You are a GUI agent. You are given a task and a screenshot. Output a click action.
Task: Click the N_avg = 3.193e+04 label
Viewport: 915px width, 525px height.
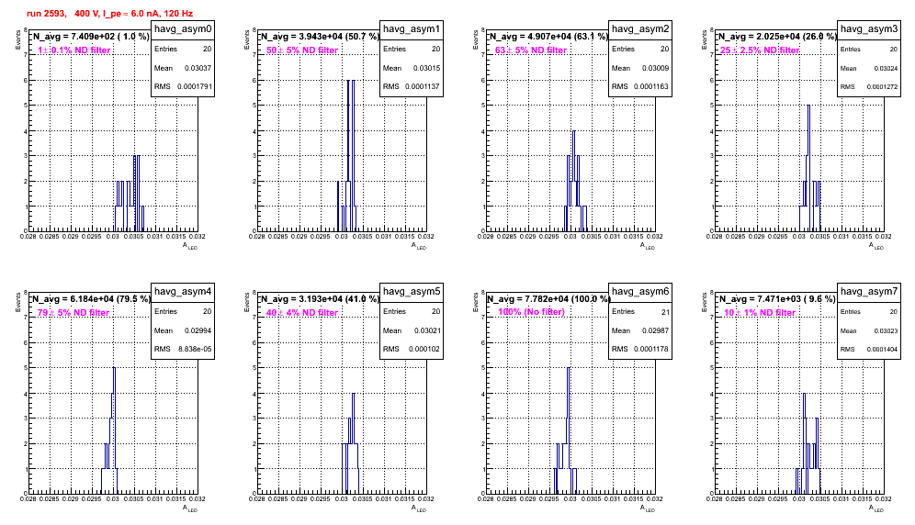319,298
